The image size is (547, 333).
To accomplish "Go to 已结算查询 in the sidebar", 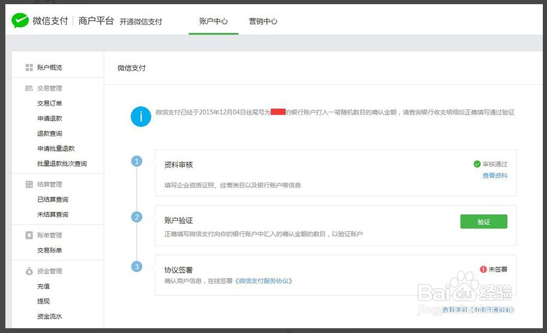I will tap(53, 199).
